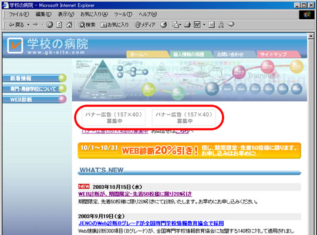The width and height of the screenshot is (317, 235).
Task: Click the 2003年10月15日(水) date text
Action: coord(117,187)
